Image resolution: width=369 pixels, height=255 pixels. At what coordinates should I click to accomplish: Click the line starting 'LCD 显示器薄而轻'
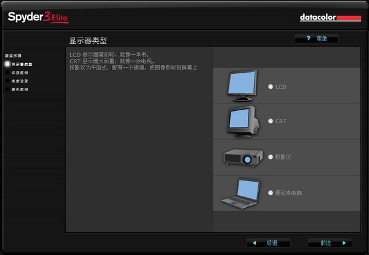coord(109,55)
